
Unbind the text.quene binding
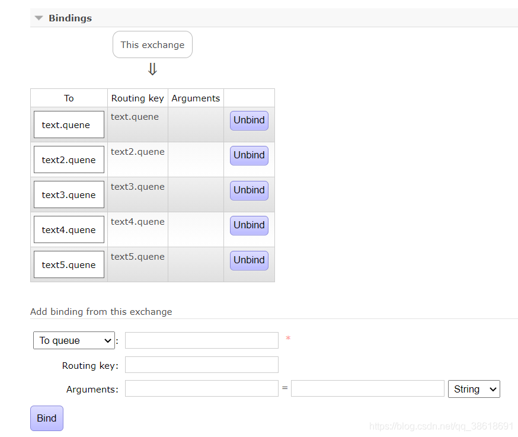click(x=249, y=120)
